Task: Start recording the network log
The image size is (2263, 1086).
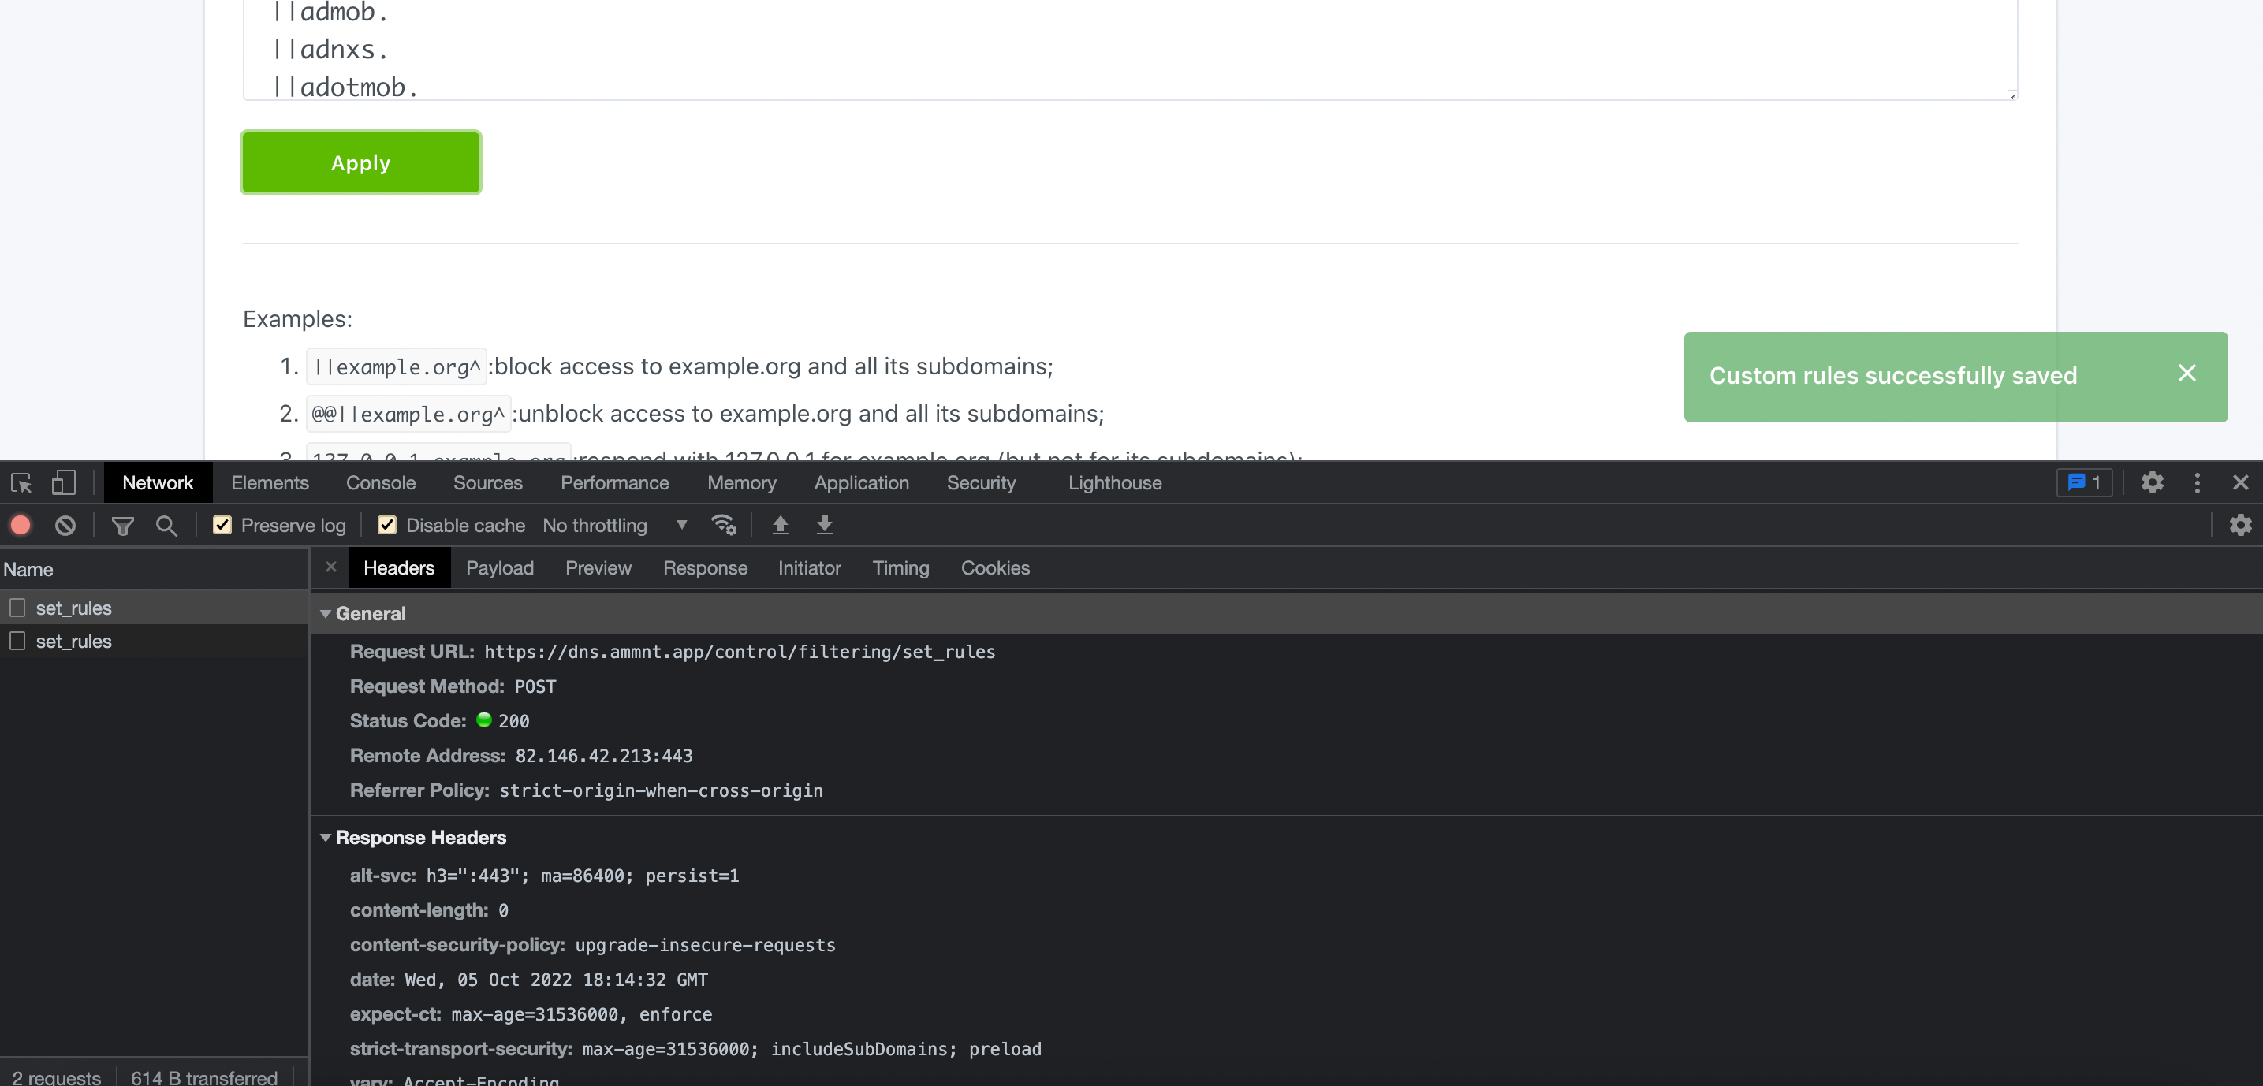Action: (x=21, y=525)
